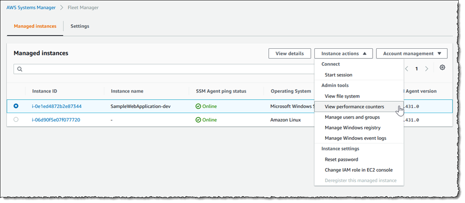Switch to the Settings tab
This screenshot has width=465, height=203.
click(x=80, y=26)
